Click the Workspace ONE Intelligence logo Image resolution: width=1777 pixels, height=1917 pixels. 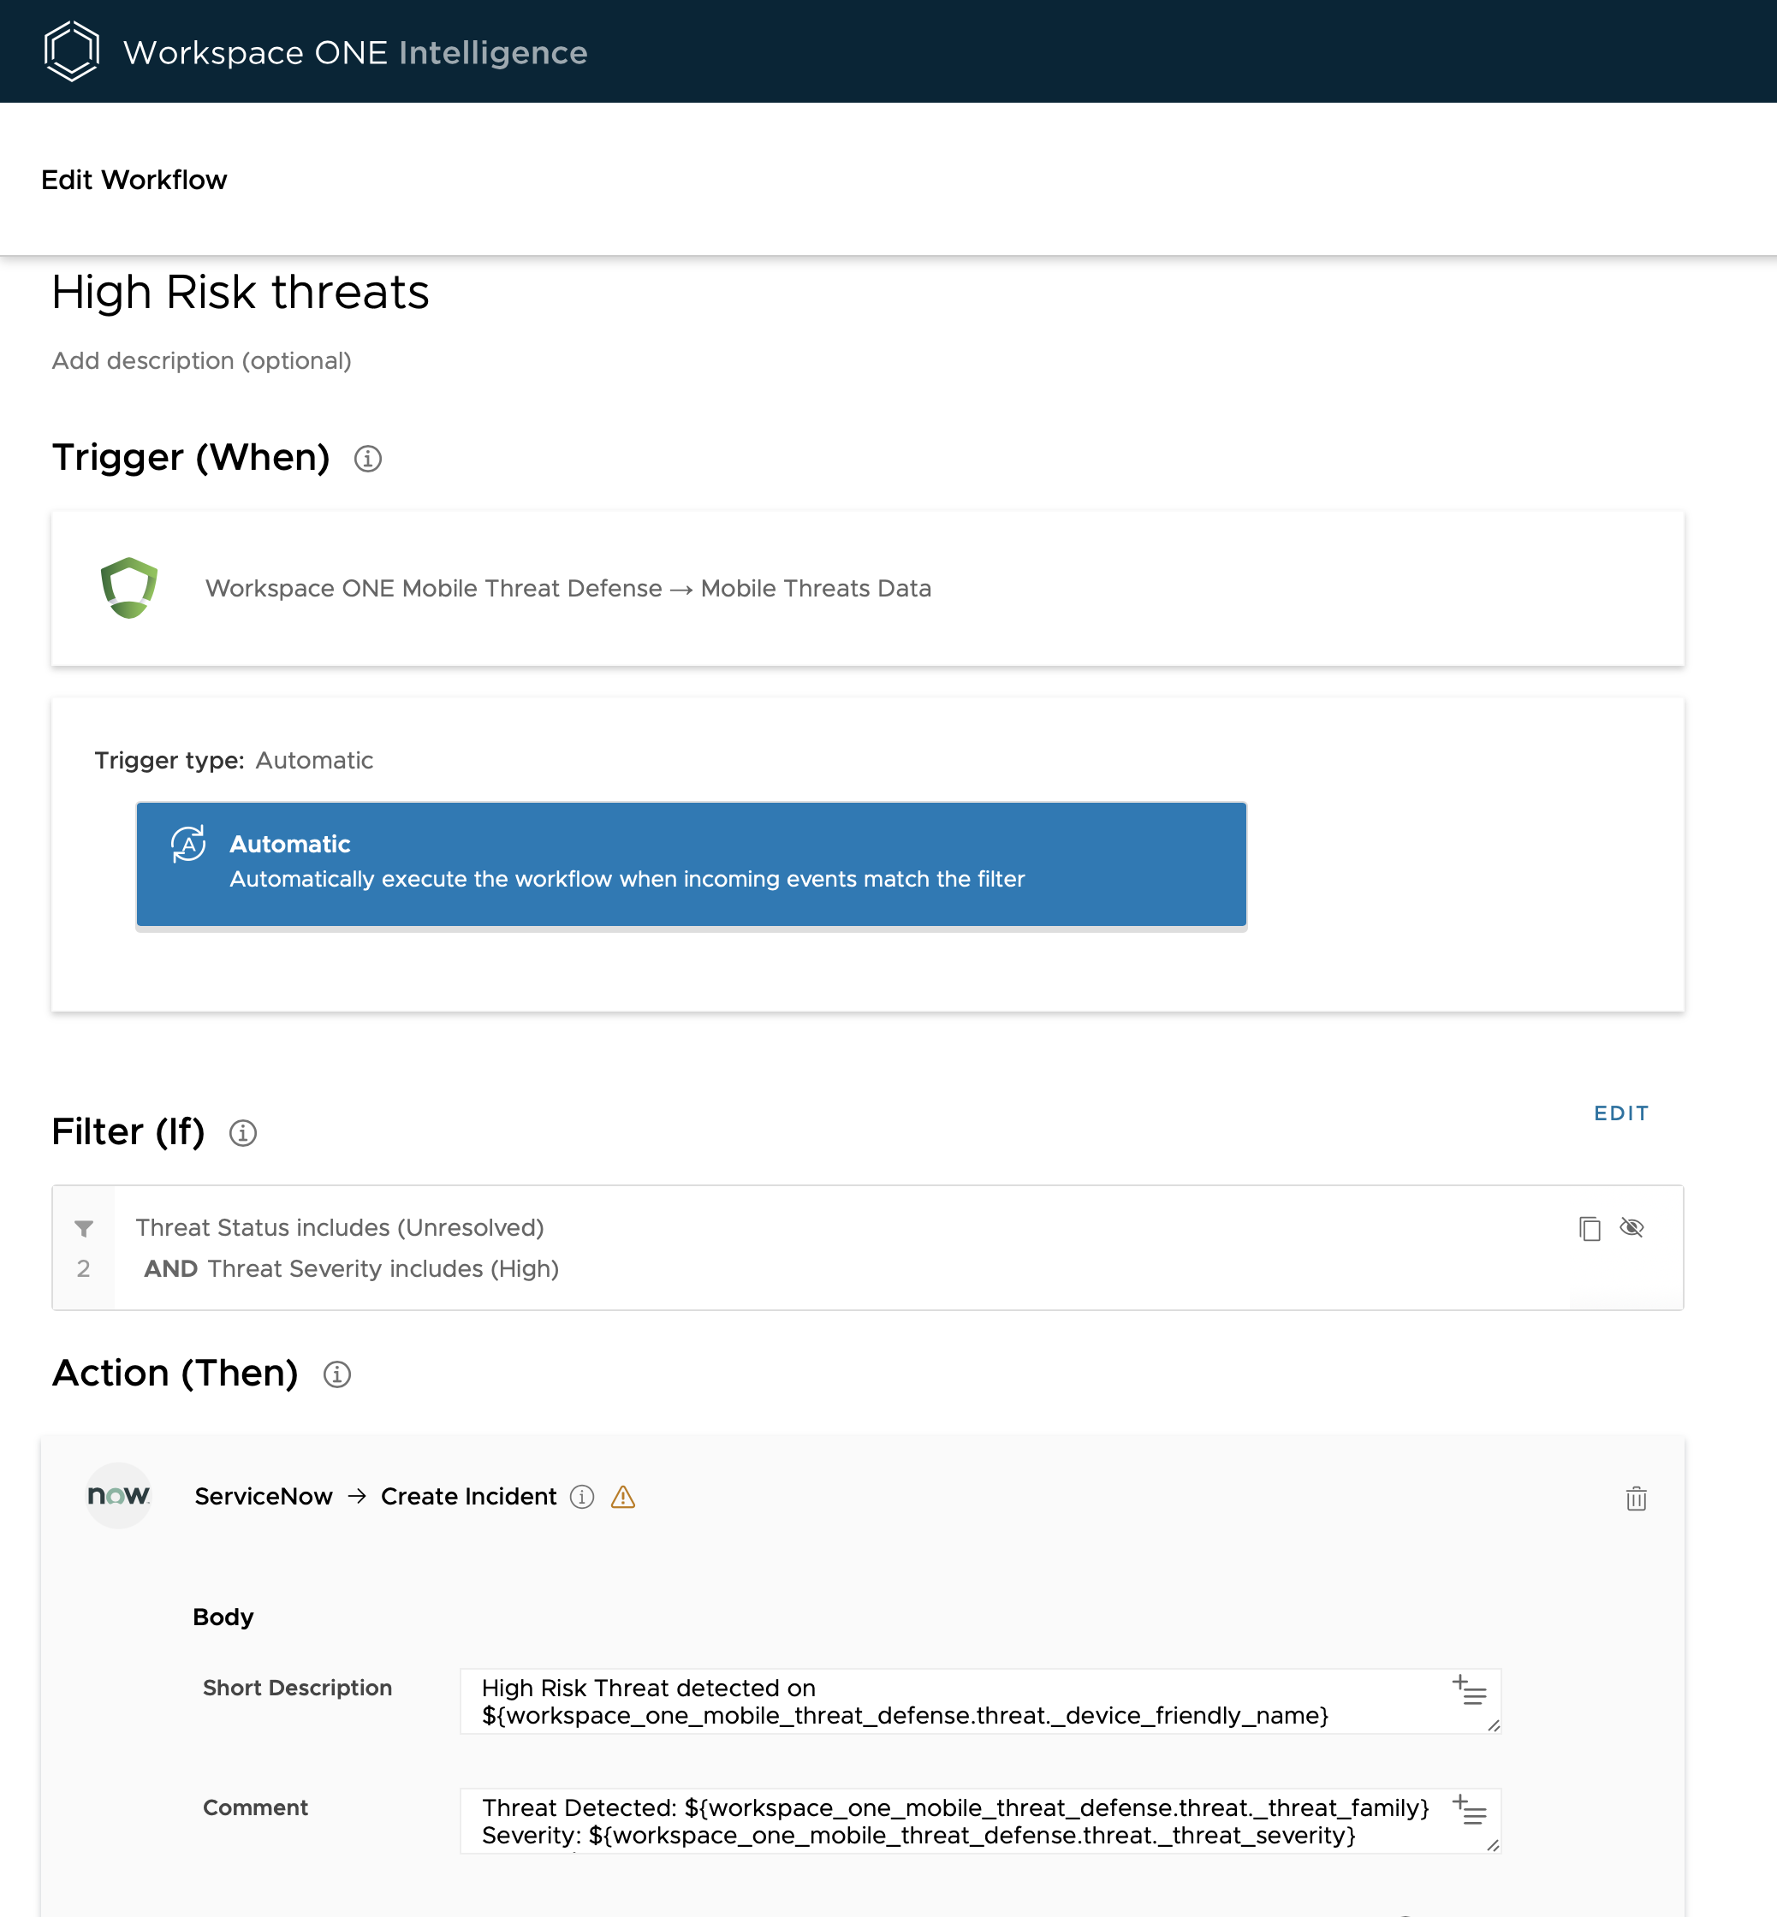point(71,50)
